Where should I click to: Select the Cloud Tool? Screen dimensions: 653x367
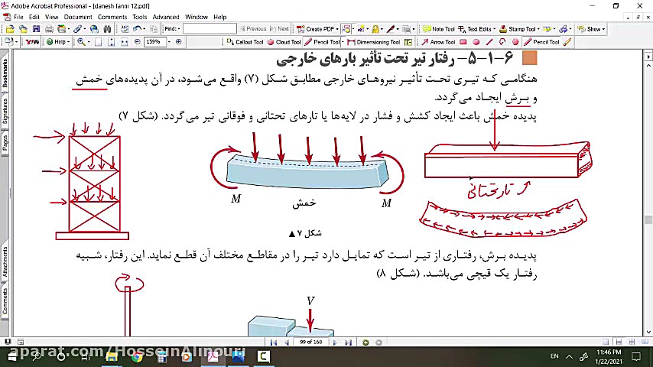click(284, 42)
